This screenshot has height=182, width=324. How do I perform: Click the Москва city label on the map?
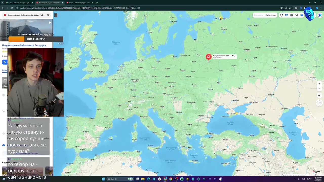247,49
